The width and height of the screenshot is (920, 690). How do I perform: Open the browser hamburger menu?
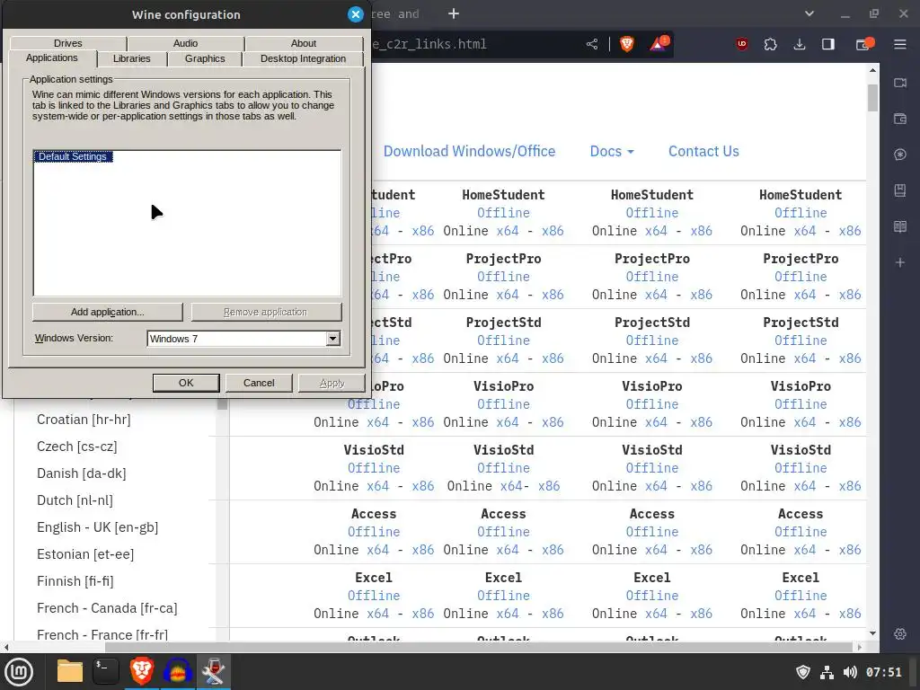point(900,44)
